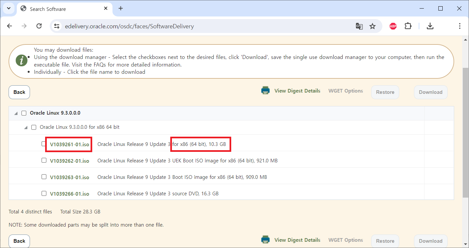
Task: Minimize the browser window
Action: coord(422,9)
